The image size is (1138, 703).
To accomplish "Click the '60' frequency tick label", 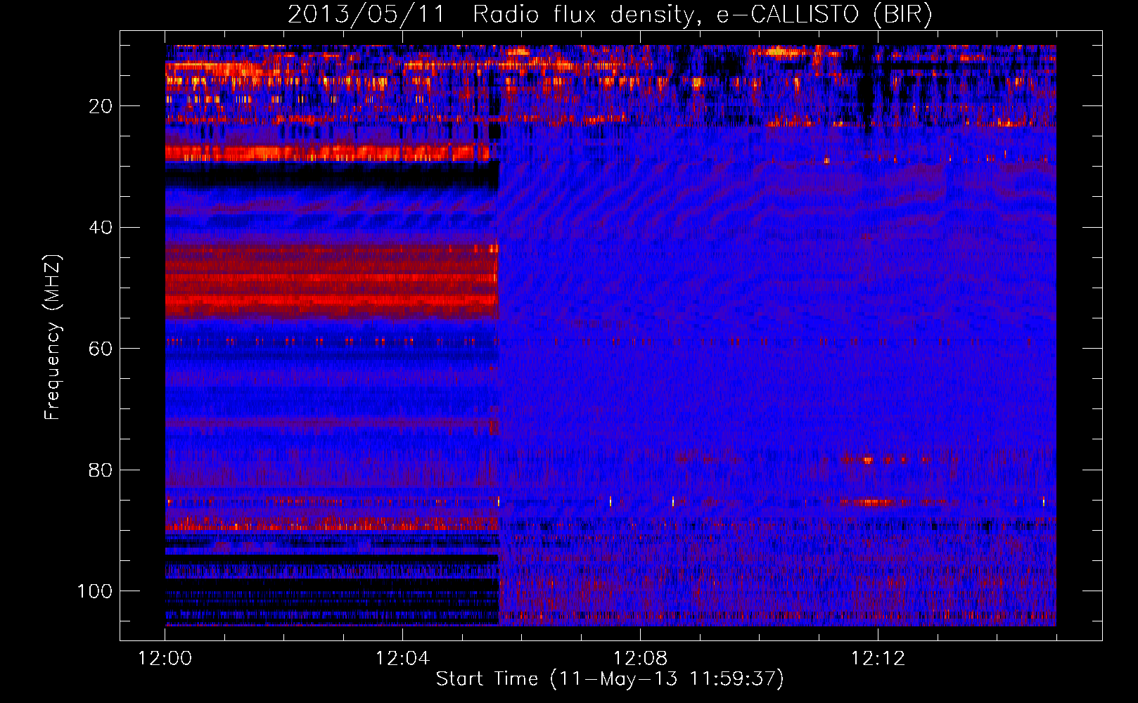I will click(101, 349).
